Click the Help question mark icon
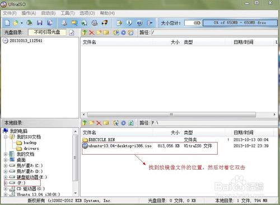Screen dimensions: 280x205 (139, 23)
